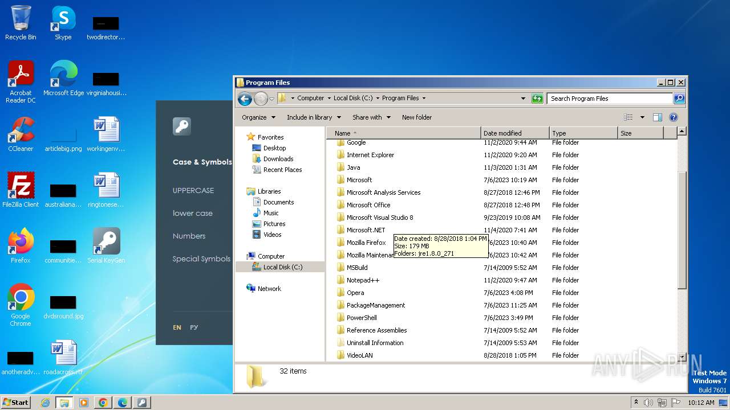The width and height of the screenshot is (730, 410).
Task: Change view using the views icon
Action: click(628, 117)
